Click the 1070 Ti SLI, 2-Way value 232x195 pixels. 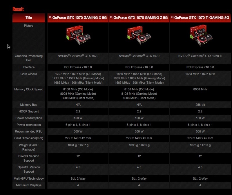200,178
